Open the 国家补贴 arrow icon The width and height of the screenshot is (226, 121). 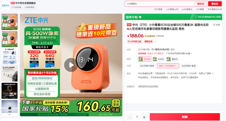pyautogui.click(x=140, y=17)
